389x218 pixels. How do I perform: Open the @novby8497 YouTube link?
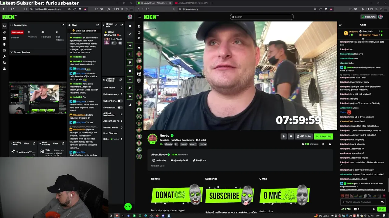tap(179, 160)
